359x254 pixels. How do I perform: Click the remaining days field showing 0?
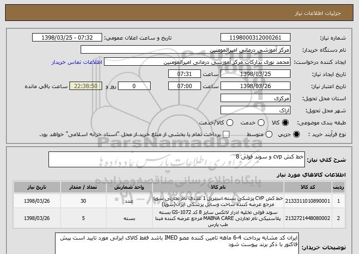click(x=134, y=86)
